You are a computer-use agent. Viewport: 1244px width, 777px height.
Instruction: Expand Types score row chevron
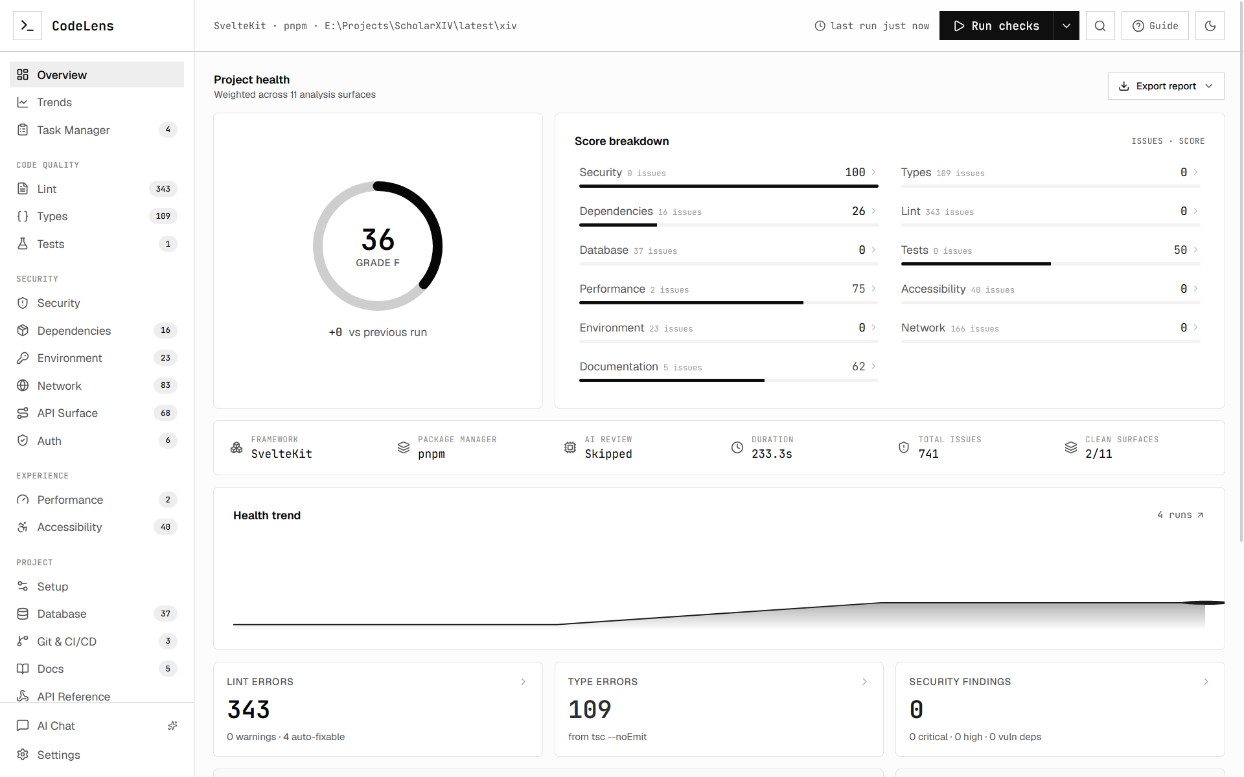pos(1195,172)
